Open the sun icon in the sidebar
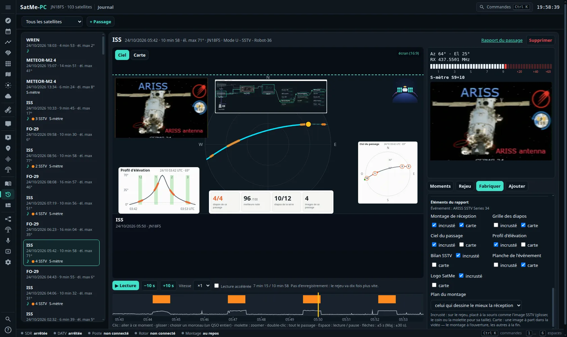The width and height of the screenshot is (567, 337). point(8,85)
